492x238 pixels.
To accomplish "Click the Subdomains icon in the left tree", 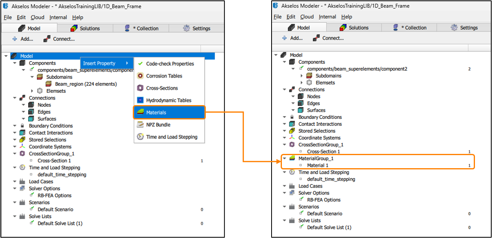I will point(40,77).
